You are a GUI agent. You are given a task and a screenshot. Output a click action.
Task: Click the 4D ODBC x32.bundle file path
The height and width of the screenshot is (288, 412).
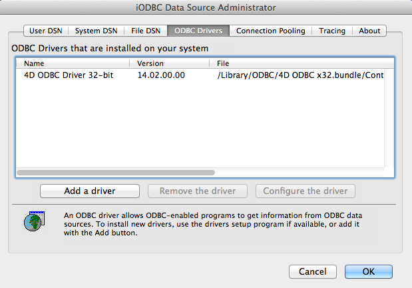(x=301, y=75)
